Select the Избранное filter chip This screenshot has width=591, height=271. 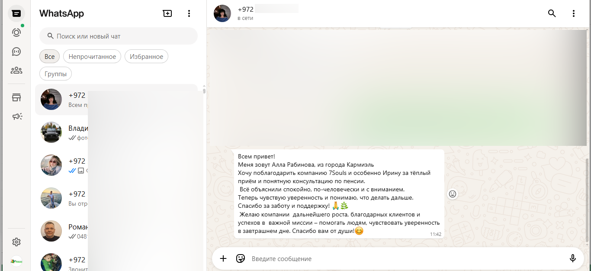tap(146, 57)
